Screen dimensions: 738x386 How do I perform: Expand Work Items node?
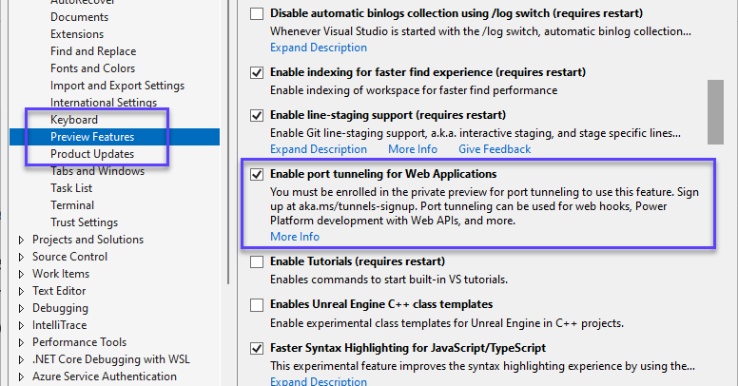pyautogui.click(x=21, y=274)
